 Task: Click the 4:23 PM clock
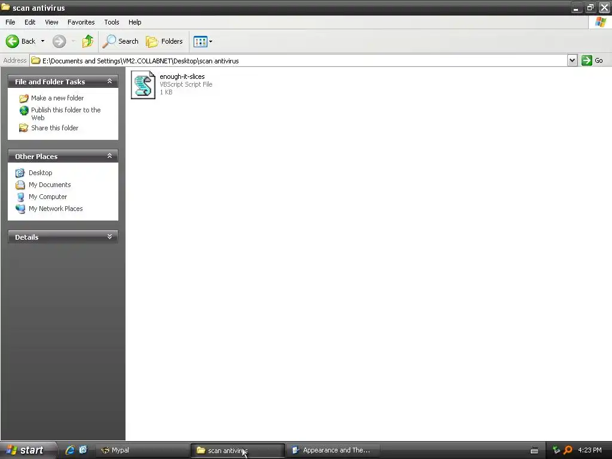pyautogui.click(x=589, y=450)
